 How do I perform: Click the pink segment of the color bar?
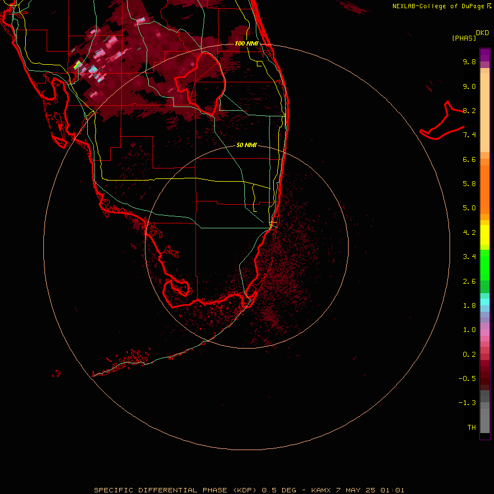tap(485, 333)
